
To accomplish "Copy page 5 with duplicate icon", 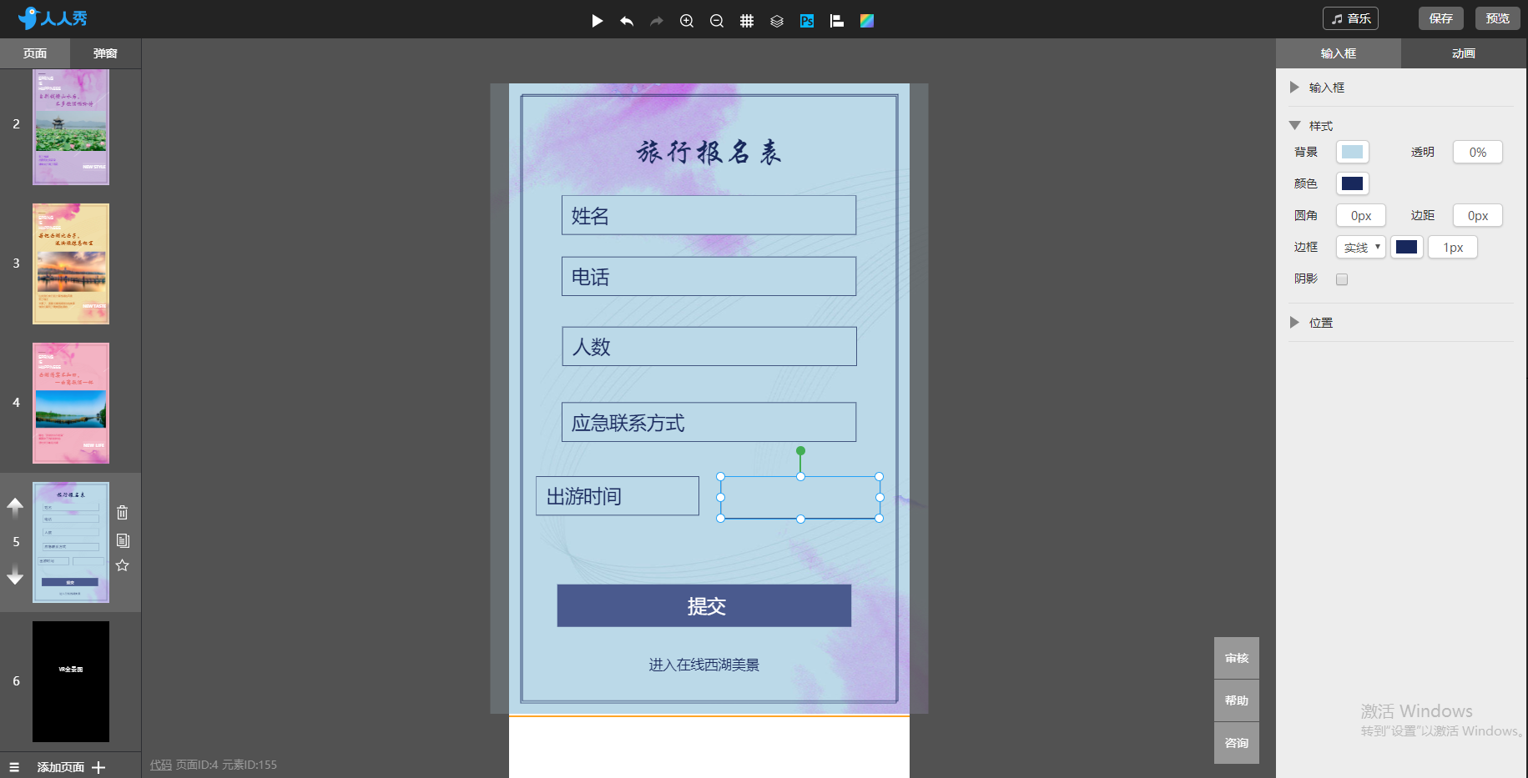I will pos(123,540).
